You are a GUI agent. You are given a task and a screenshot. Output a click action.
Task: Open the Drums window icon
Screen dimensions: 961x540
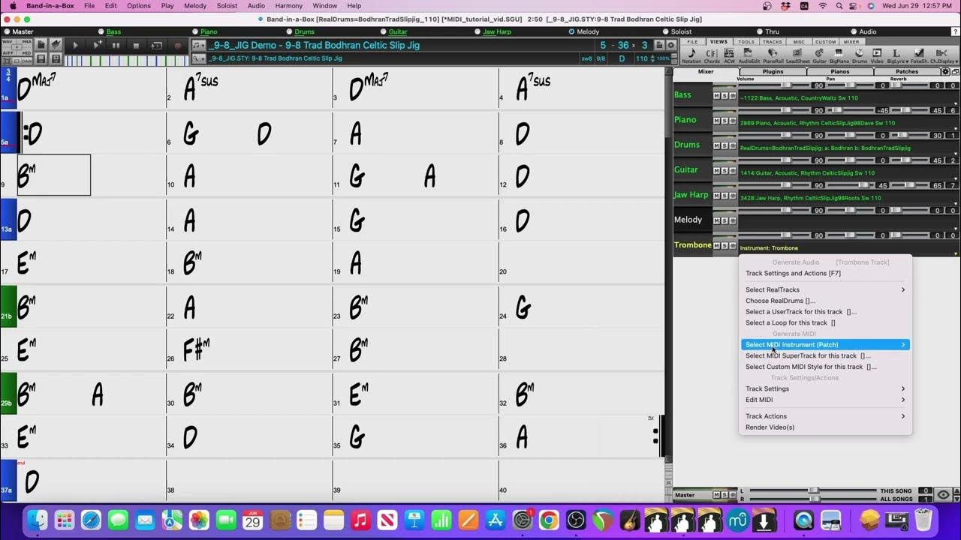click(x=859, y=54)
